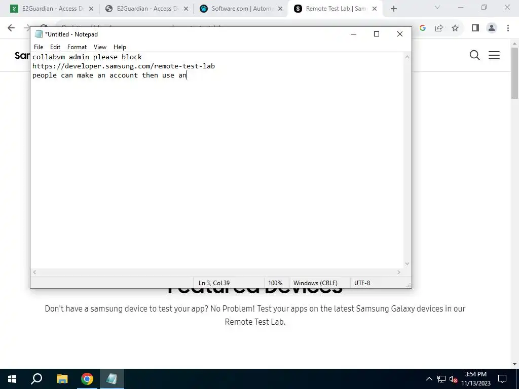The width and height of the screenshot is (519, 389).
Task: Open the View menu in Notepad
Action: tap(100, 47)
